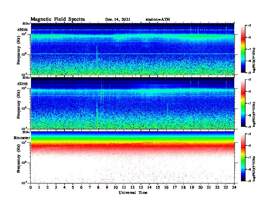Click hour tick label "0" on time axis
This screenshot has width=279, height=215.
coord(31,188)
